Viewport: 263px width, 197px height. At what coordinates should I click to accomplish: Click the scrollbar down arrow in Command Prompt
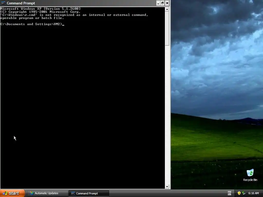[x=167, y=187]
